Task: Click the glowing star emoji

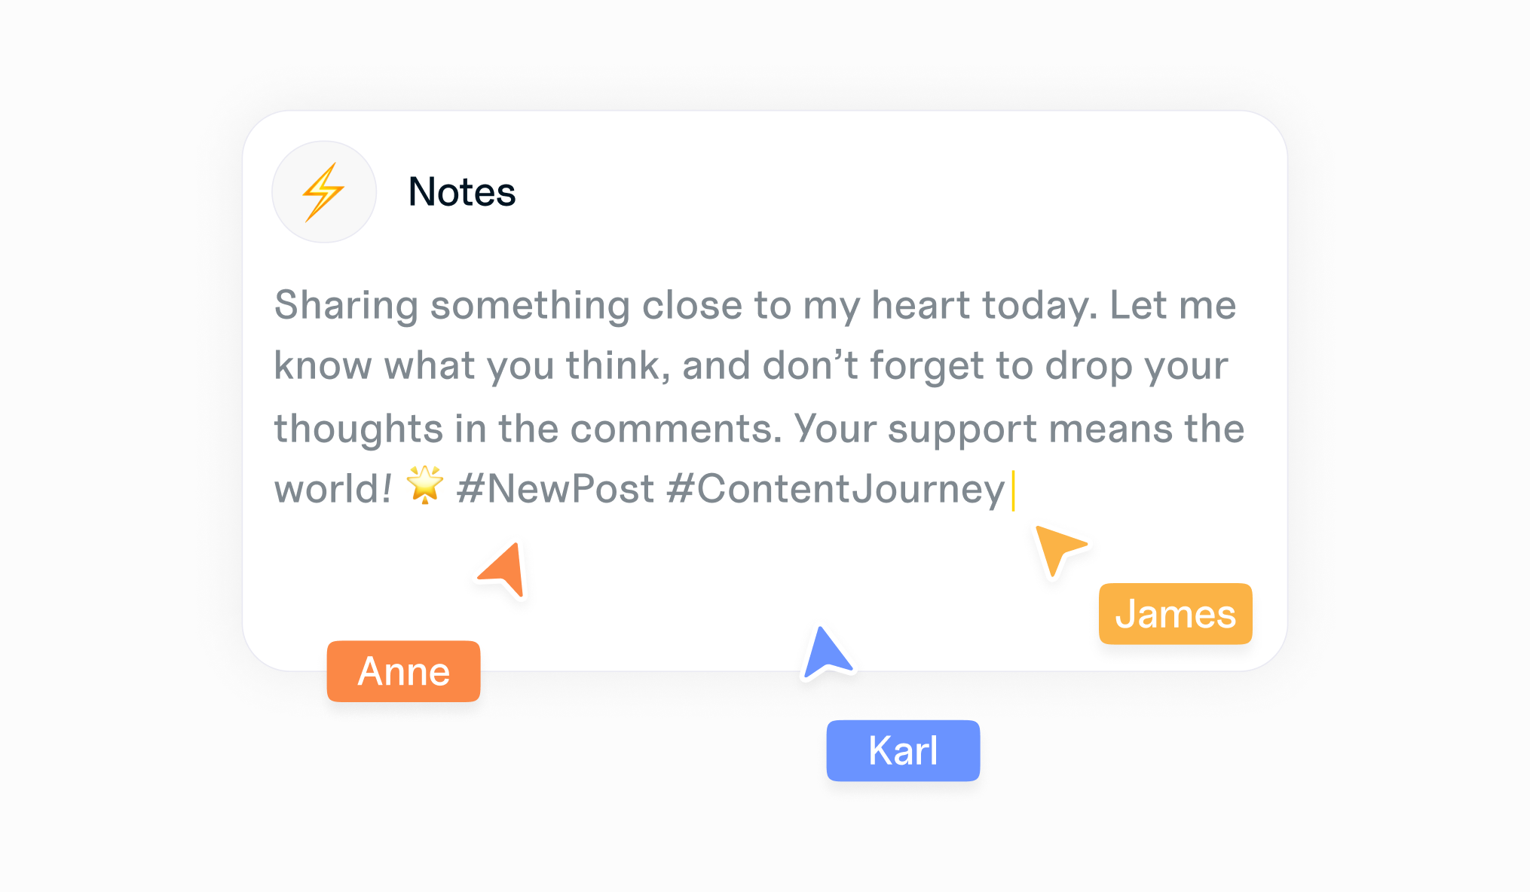Action: [x=425, y=484]
